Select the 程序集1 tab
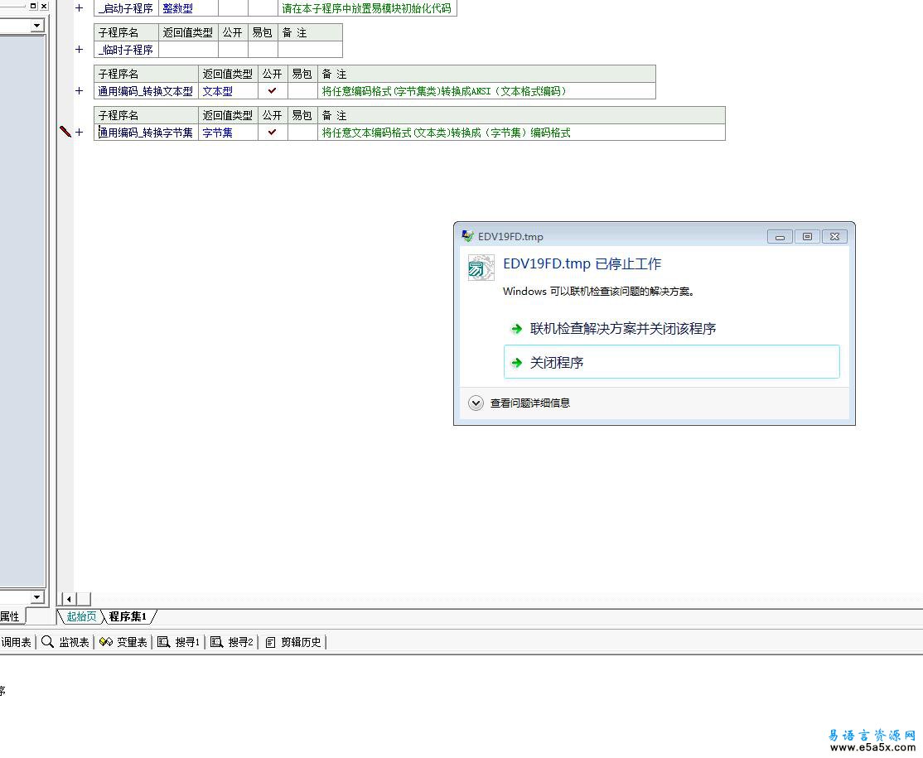The image size is (923, 758). 128,616
